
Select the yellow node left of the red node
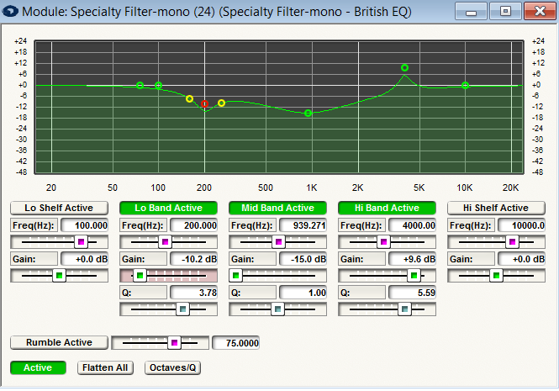point(190,99)
